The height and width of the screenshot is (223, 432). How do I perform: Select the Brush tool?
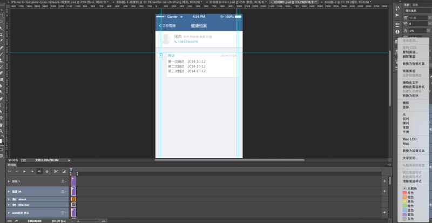pyautogui.click(x=2, y=54)
